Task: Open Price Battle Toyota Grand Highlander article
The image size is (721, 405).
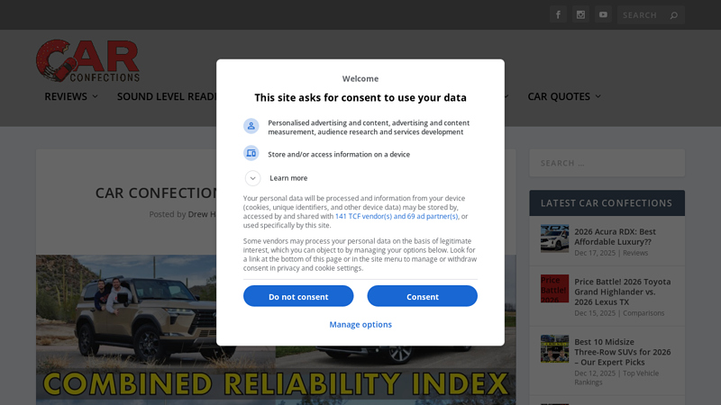Action: (622, 292)
